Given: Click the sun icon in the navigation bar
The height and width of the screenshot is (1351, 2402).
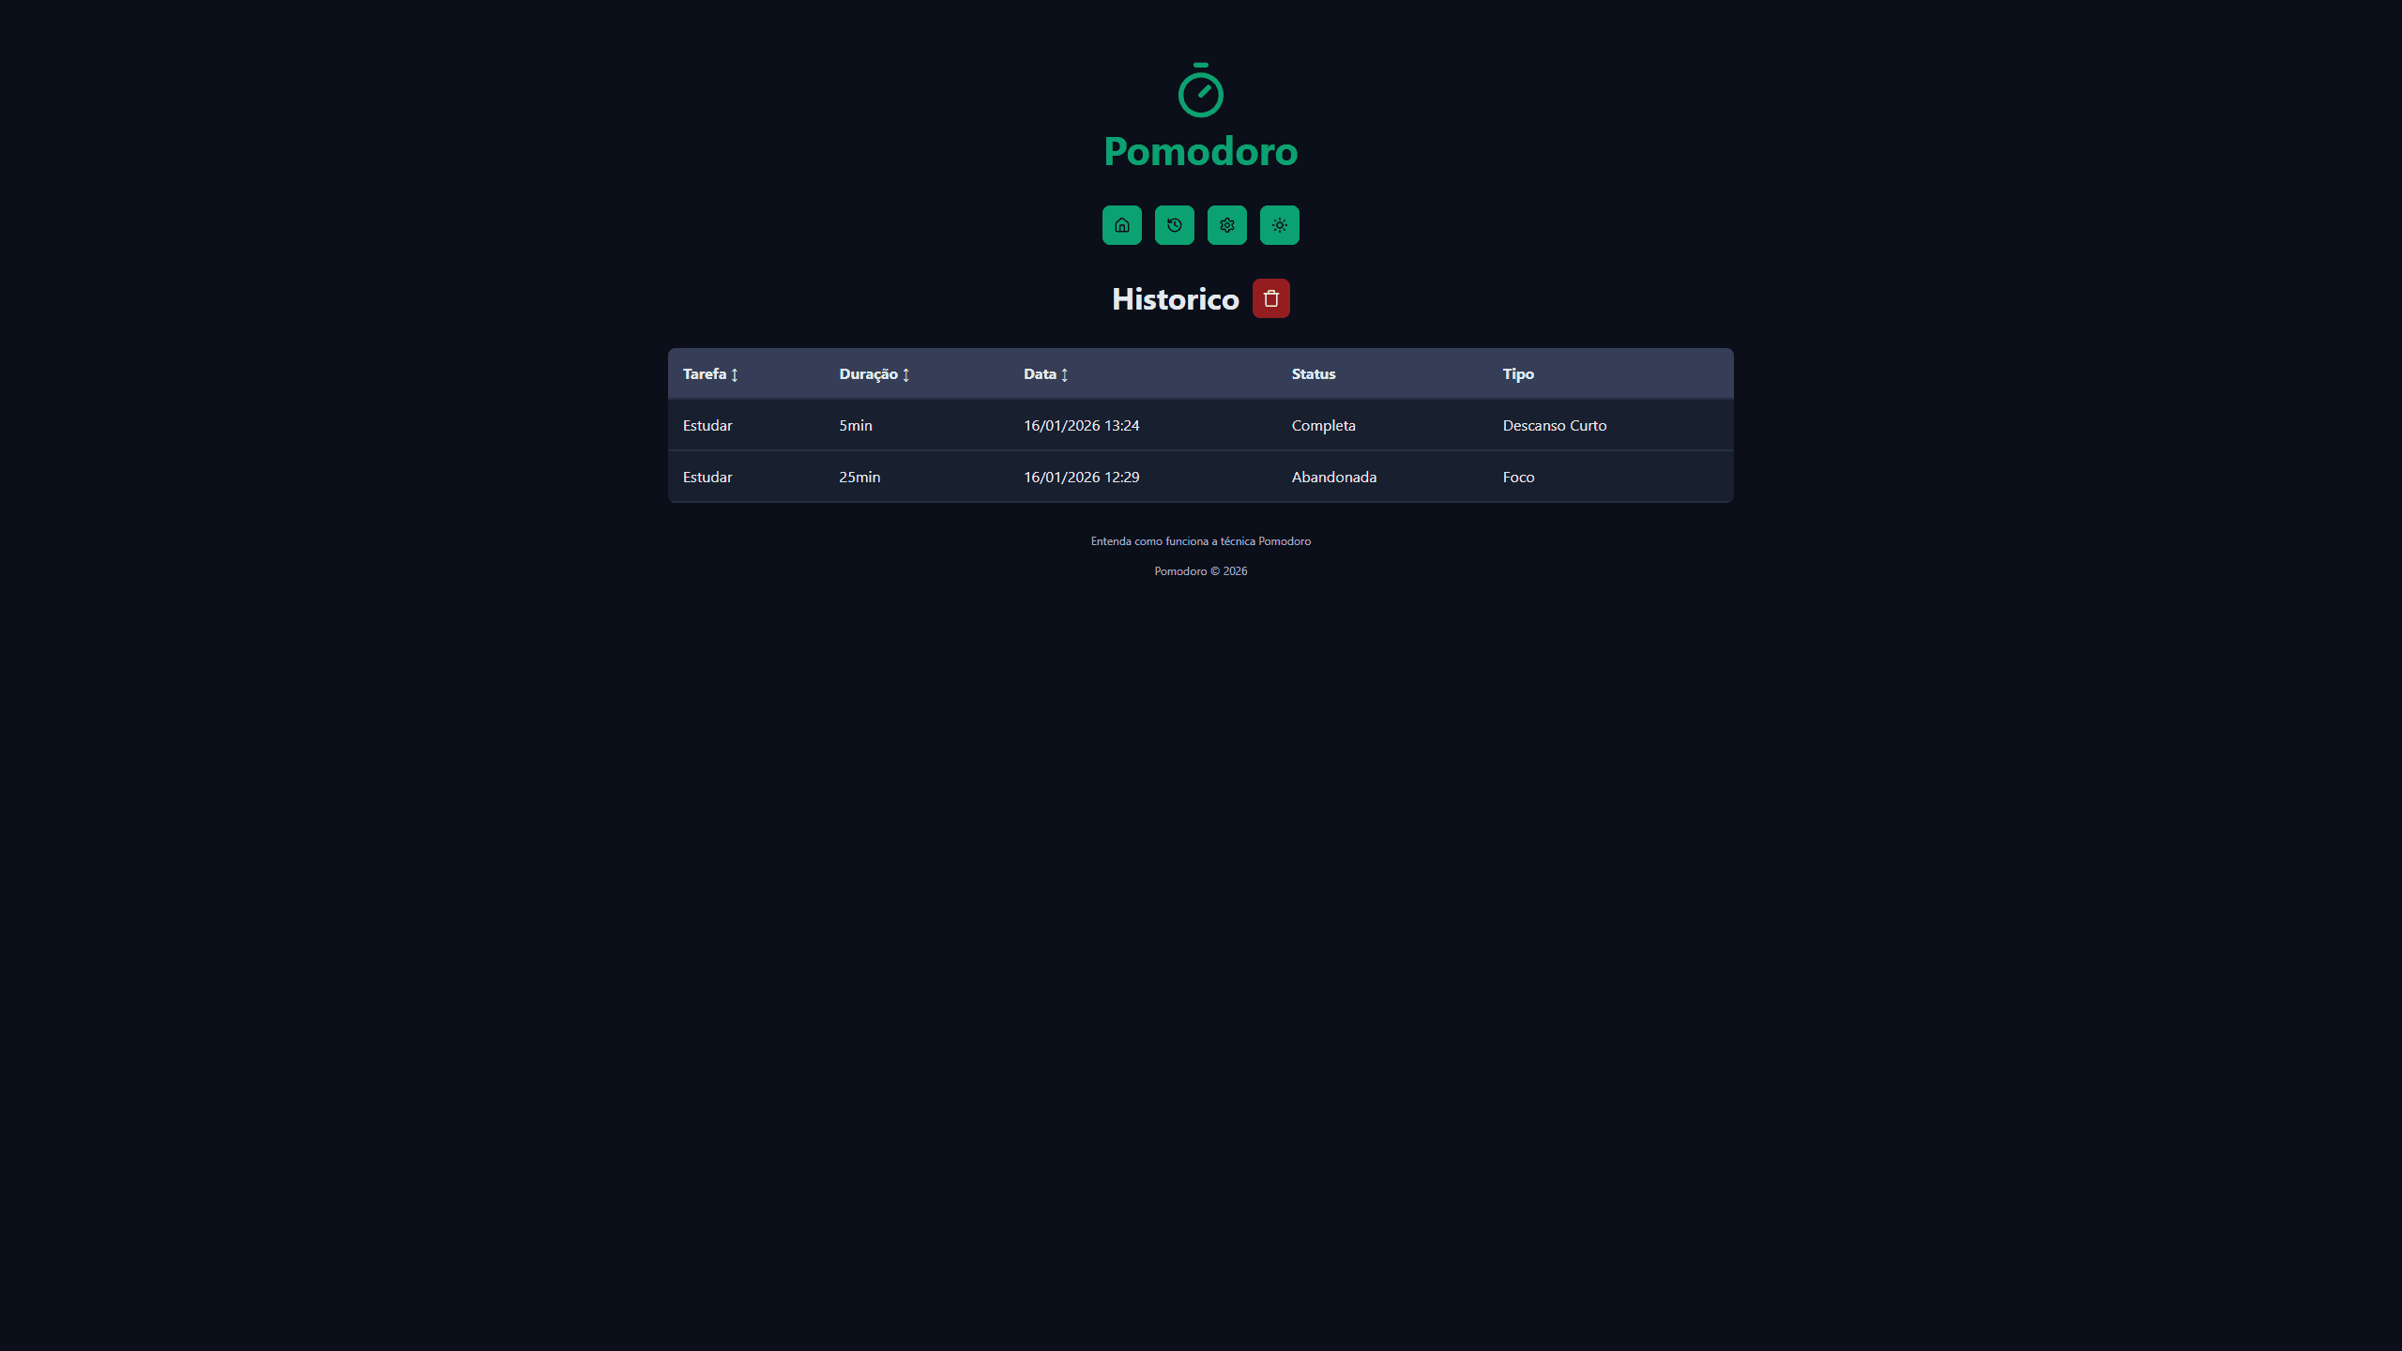Looking at the screenshot, I should click(x=1279, y=225).
